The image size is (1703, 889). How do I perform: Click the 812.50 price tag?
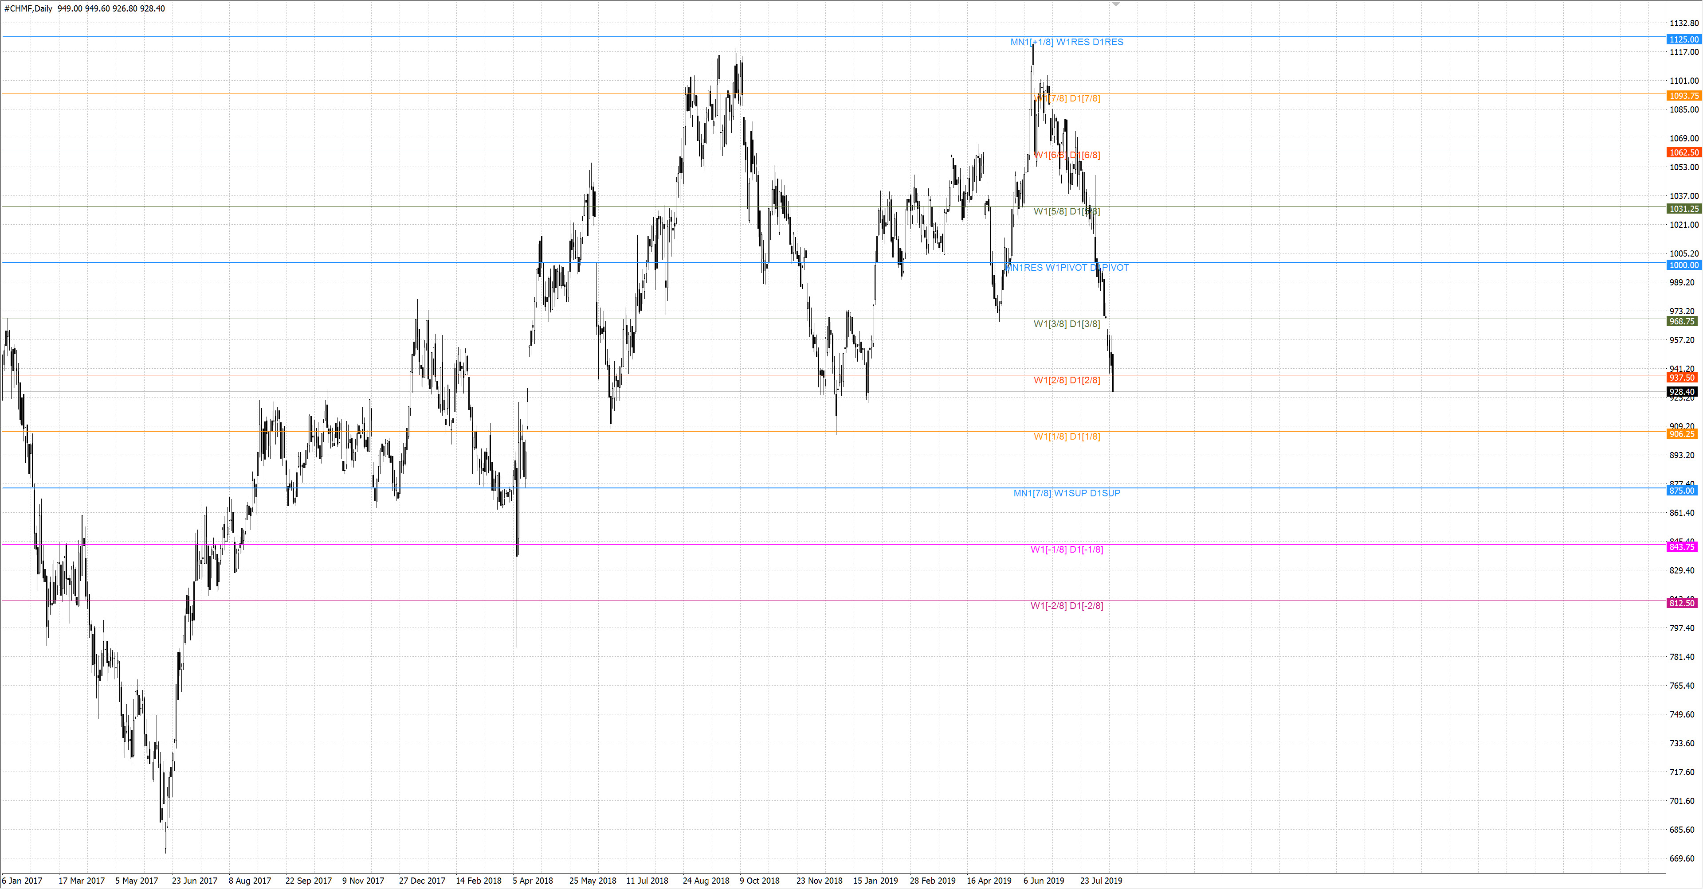tap(1683, 604)
